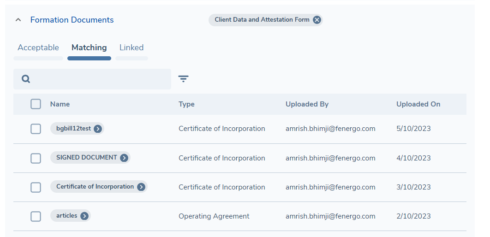Click arrow on Certificate of Incorporation chip

[141, 187]
